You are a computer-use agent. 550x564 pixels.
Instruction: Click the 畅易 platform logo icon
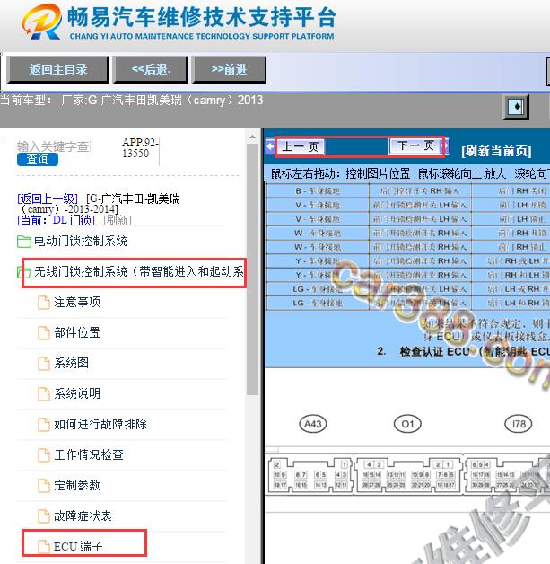pyautogui.click(x=41, y=22)
